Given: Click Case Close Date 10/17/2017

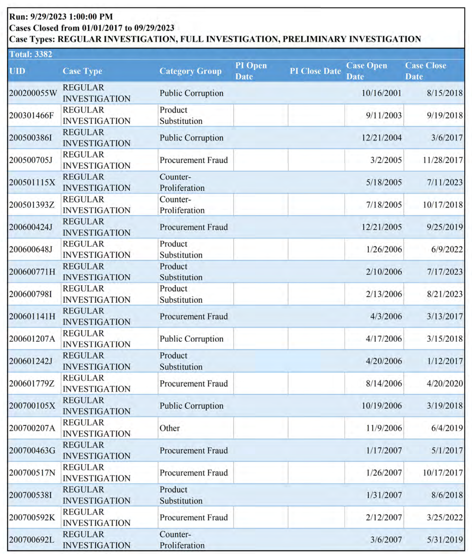Looking at the screenshot, I should click(x=443, y=473).
